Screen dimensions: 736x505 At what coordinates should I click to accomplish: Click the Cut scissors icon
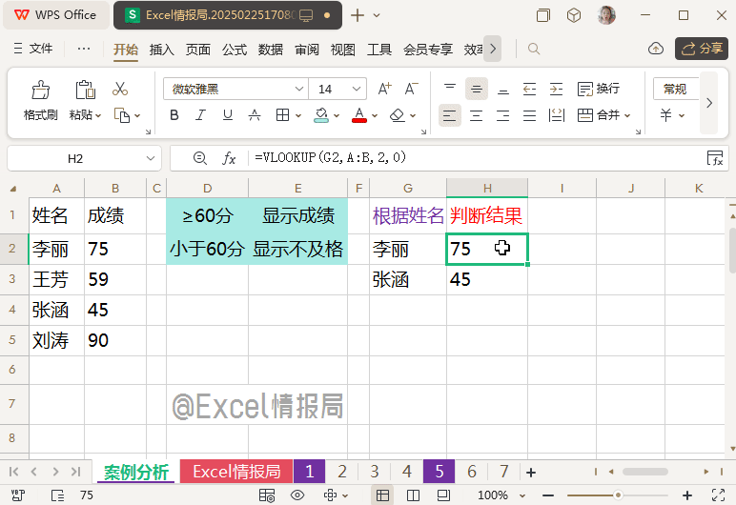click(x=120, y=89)
